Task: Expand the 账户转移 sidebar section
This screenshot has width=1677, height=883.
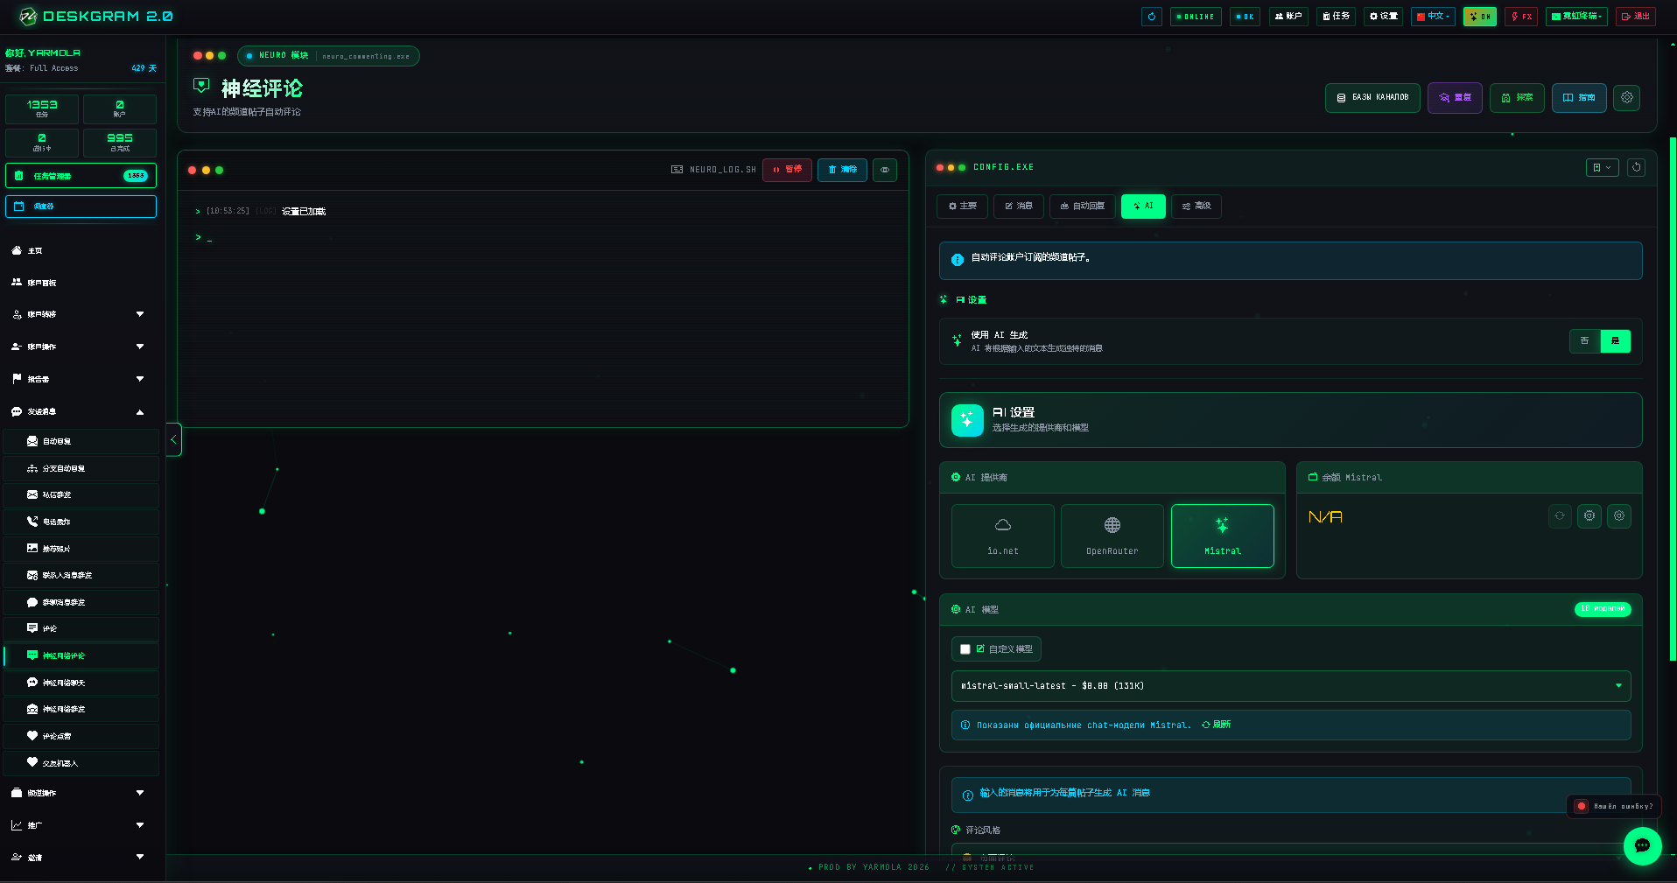Action: pyautogui.click(x=82, y=314)
